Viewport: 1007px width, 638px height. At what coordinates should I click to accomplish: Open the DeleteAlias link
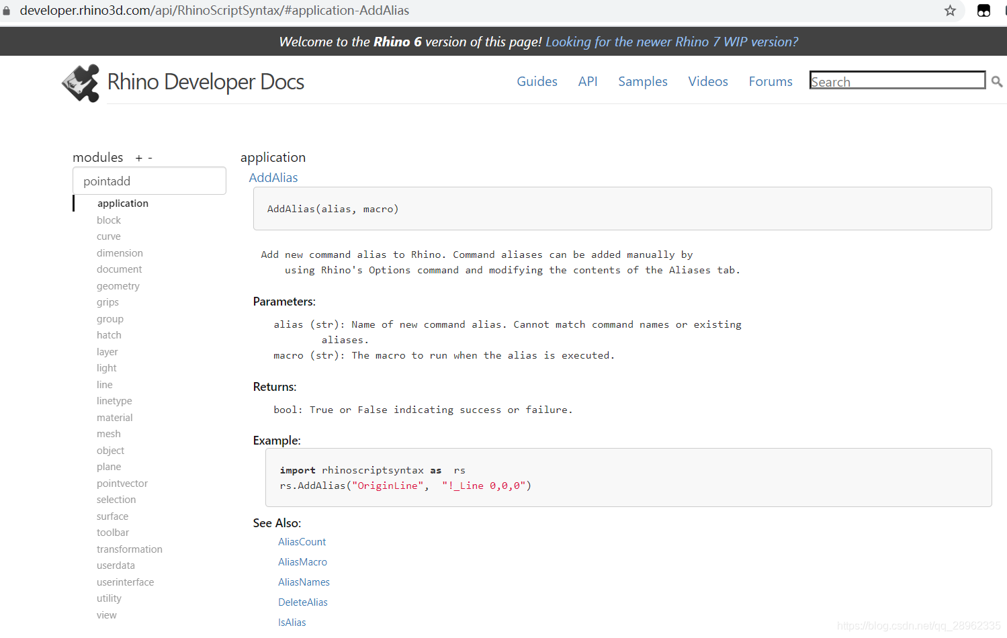click(x=303, y=602)
